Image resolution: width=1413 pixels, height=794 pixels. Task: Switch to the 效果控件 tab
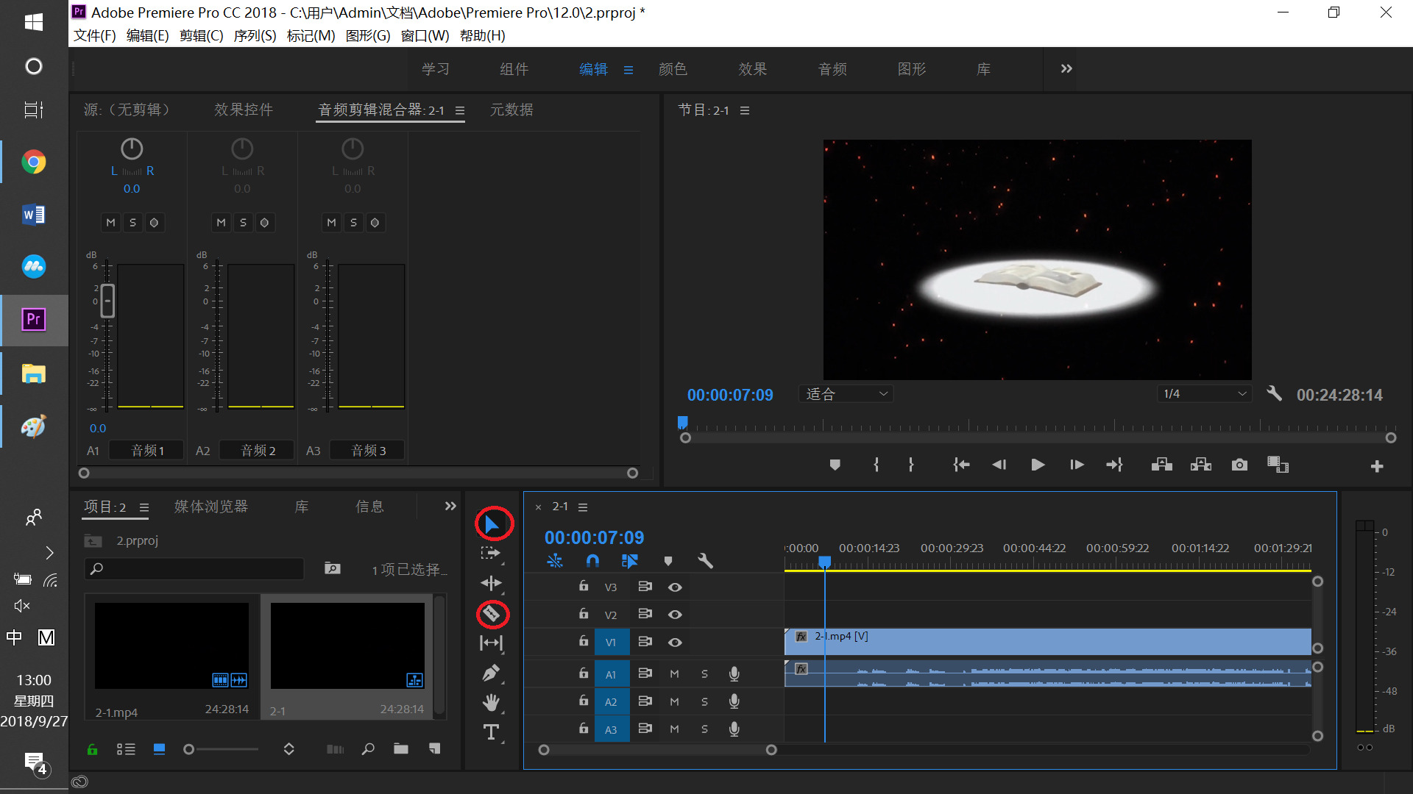tap(244, 110)
